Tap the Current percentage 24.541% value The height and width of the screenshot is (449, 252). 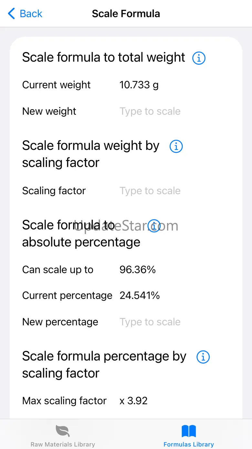[140, 296]
